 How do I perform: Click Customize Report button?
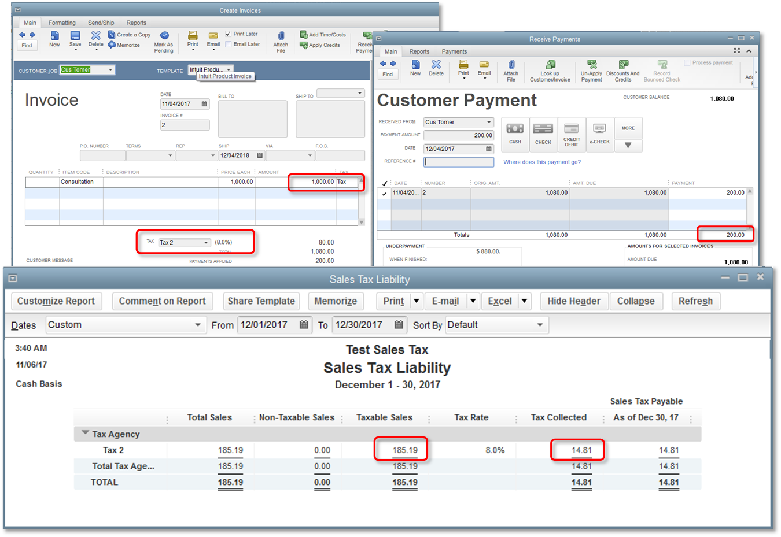pyautogui.click(x=56, y=301)
